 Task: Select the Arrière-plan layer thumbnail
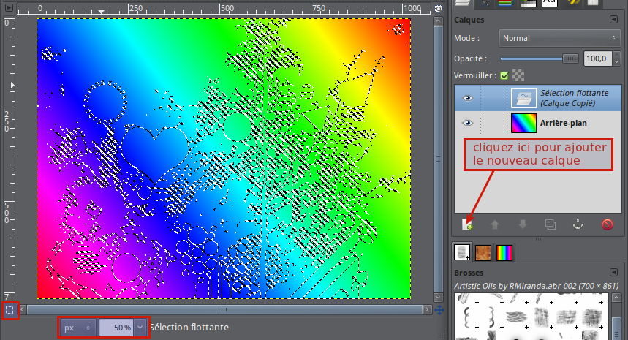[x=522, y=123]
